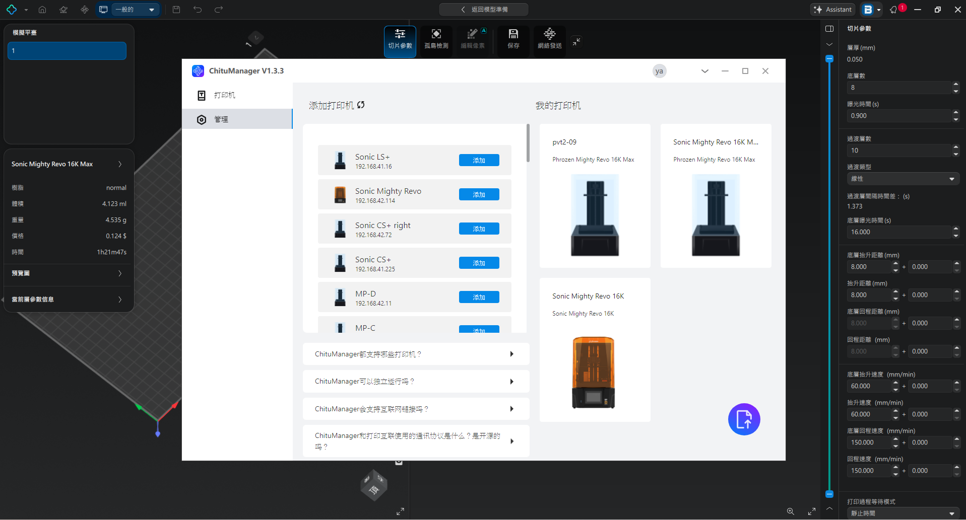
Task: Click the 底層曝光時間 input field showing 16.000
Action: pos(898,232)
